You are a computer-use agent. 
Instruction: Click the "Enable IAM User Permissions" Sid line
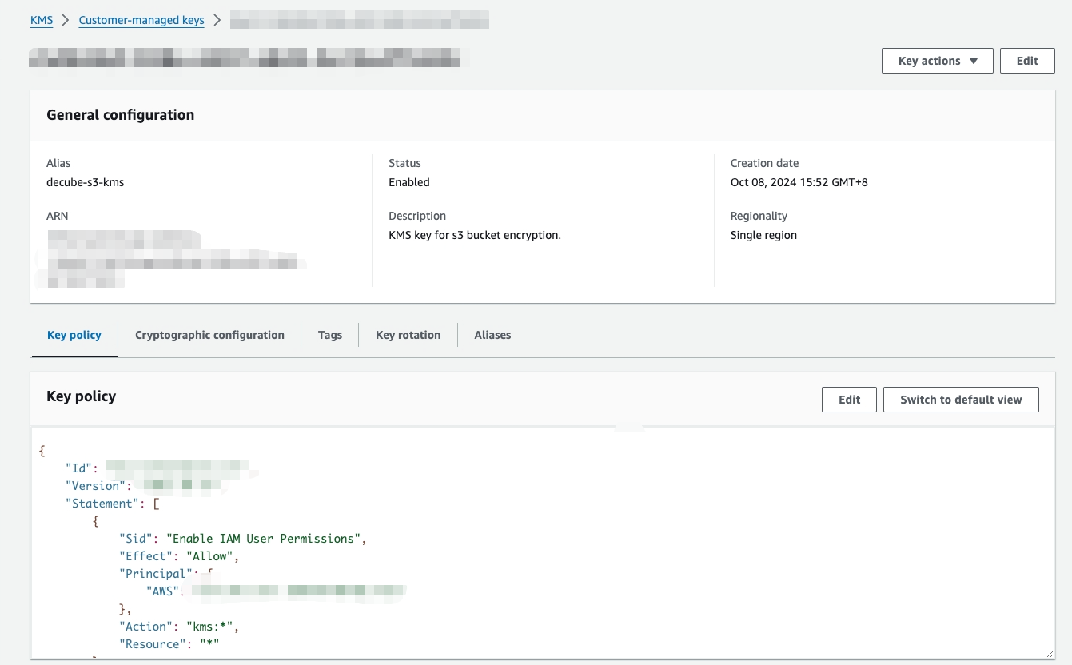(241, 539)
